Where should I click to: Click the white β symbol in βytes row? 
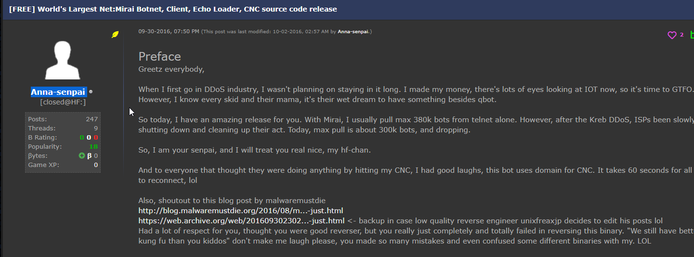pos(89,156)
